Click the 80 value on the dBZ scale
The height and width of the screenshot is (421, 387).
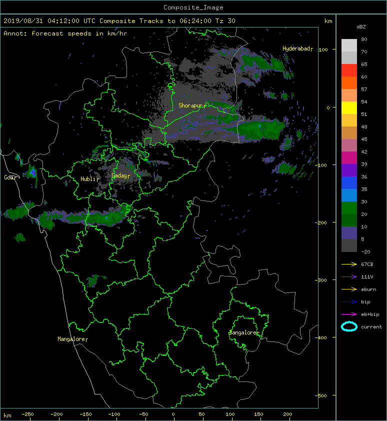[364, 39]
